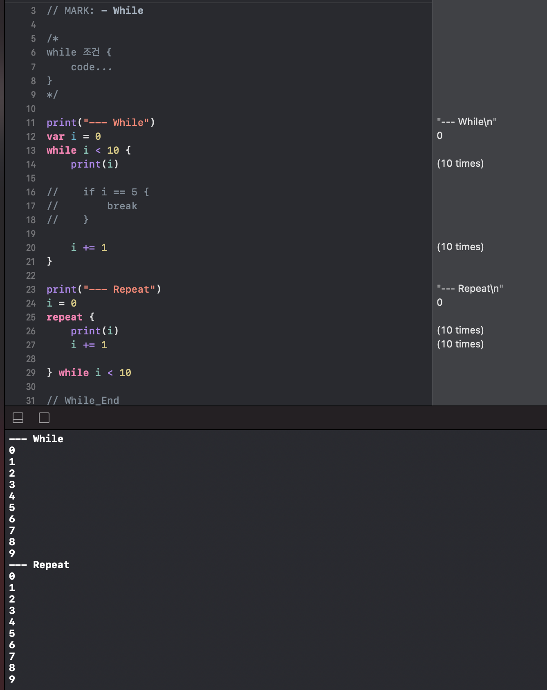Click the repeat { keyword line
This screenshot has height=690, width=547.
coord(70,317)
